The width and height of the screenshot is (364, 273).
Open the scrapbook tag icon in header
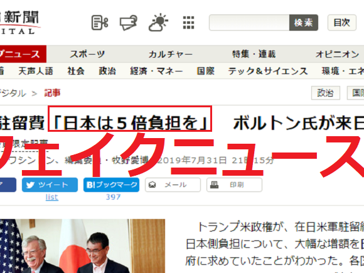[x=129, y=23]
